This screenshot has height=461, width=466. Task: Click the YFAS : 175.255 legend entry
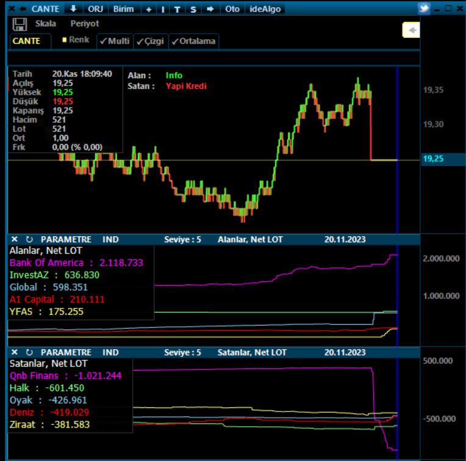click(46, 311)
